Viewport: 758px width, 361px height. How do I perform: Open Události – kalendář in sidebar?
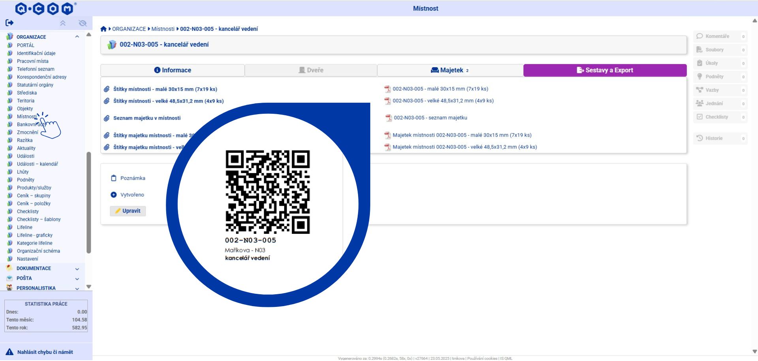[37, 164]
